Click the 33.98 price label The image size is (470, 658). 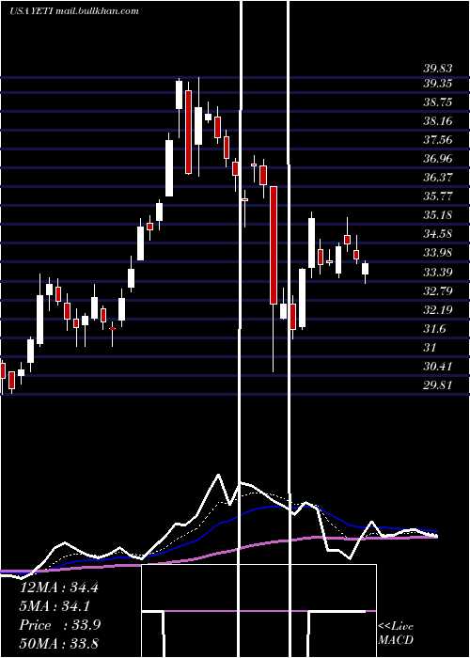438,253
